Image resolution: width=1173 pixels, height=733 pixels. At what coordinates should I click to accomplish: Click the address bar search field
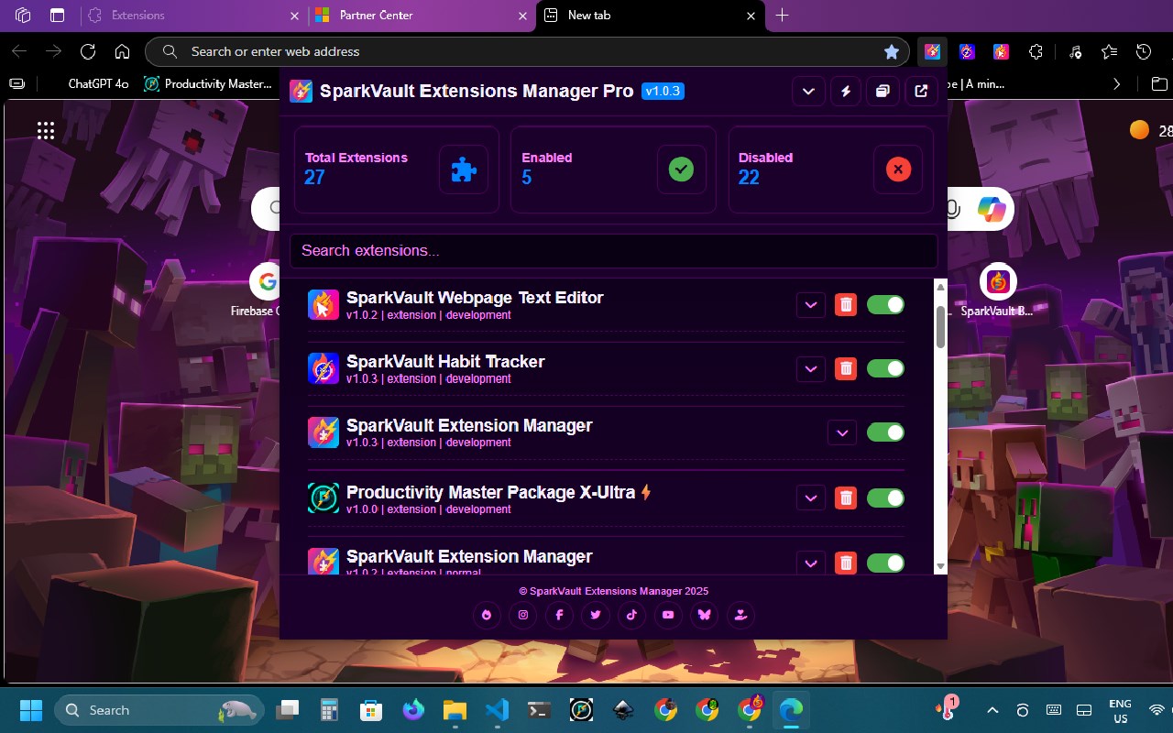pos(527,51)
